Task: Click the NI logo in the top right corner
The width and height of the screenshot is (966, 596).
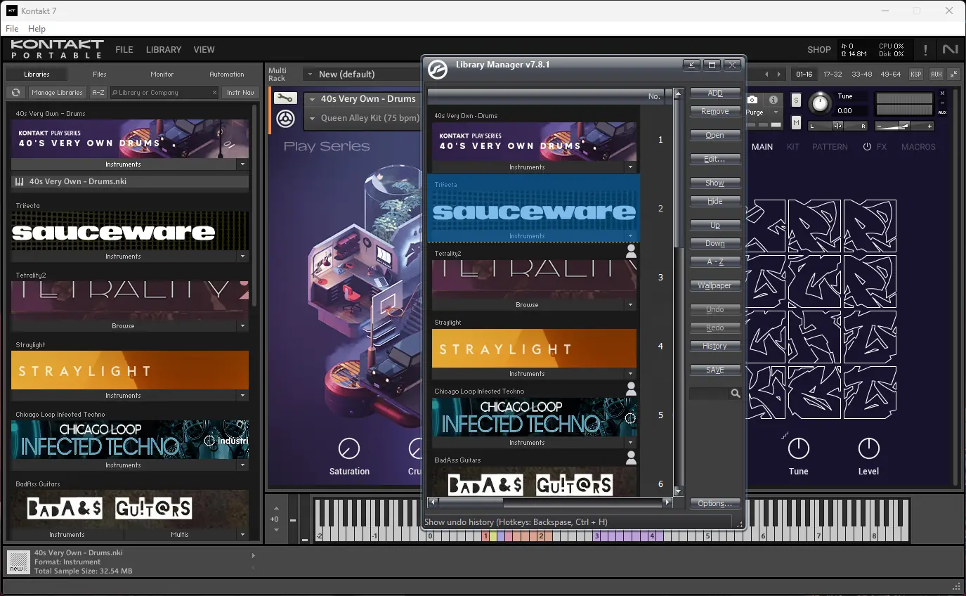Action: pos(950,49)
